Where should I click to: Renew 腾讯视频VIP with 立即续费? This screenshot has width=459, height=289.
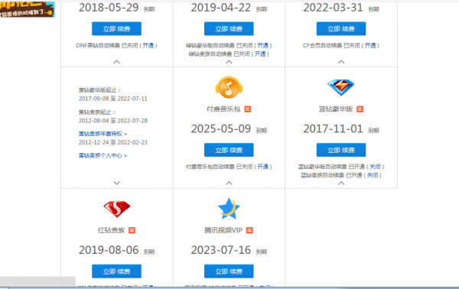coord(229,271)
